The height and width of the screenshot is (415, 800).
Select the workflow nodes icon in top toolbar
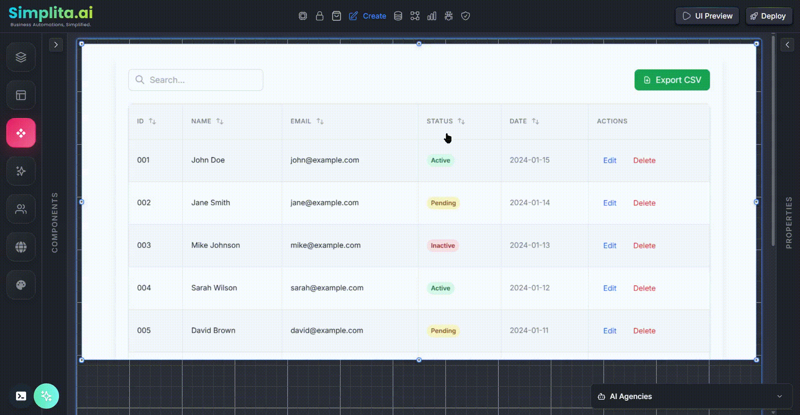[415, 16]
